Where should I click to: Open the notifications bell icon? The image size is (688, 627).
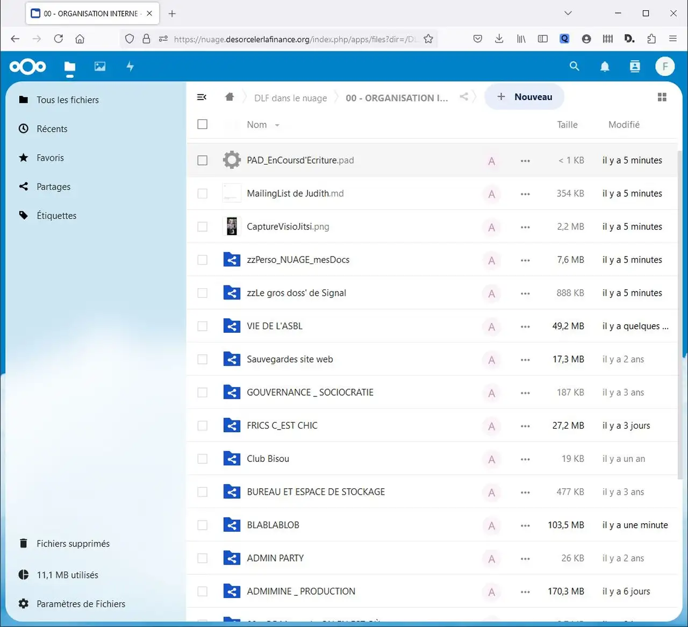605,66
